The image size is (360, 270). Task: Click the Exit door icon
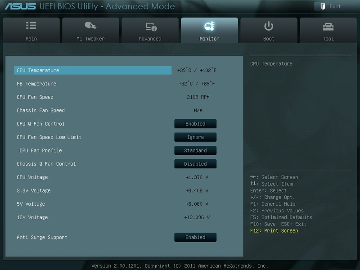(323, 6)
